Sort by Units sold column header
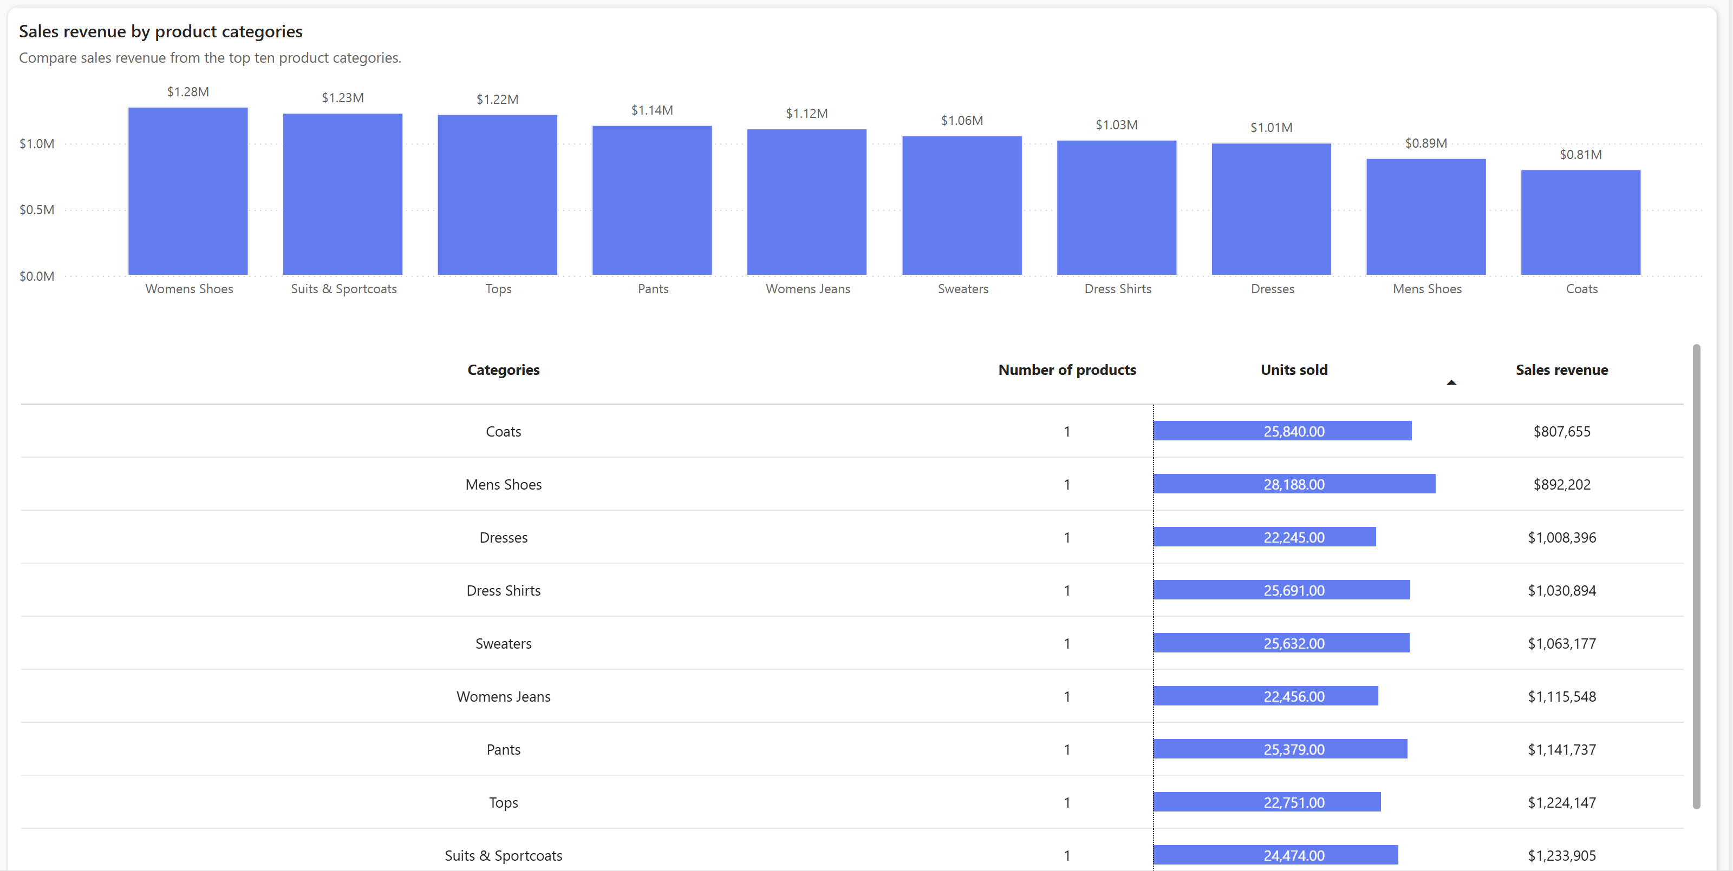The image size is (1733, 871). point(1294,369)
